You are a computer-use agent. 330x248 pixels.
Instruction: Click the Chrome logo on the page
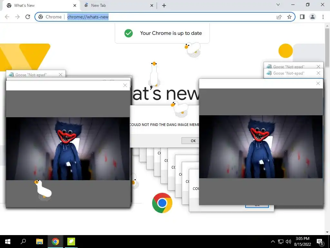162,203
